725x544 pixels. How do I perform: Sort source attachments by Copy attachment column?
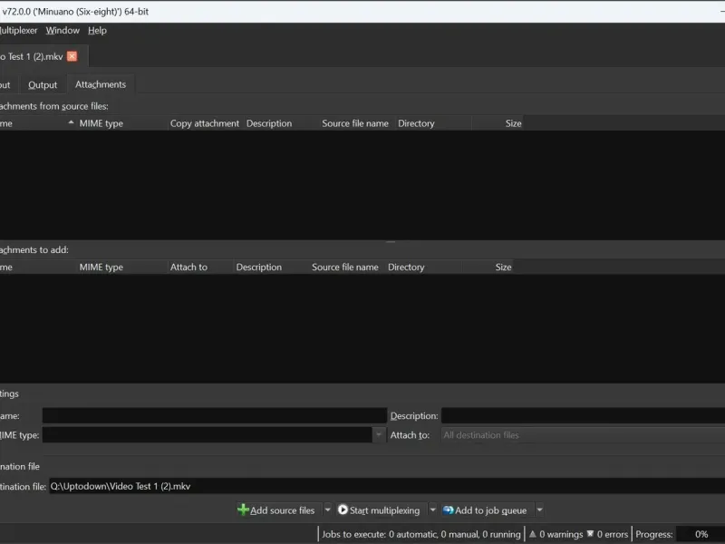tap(205, 123)
